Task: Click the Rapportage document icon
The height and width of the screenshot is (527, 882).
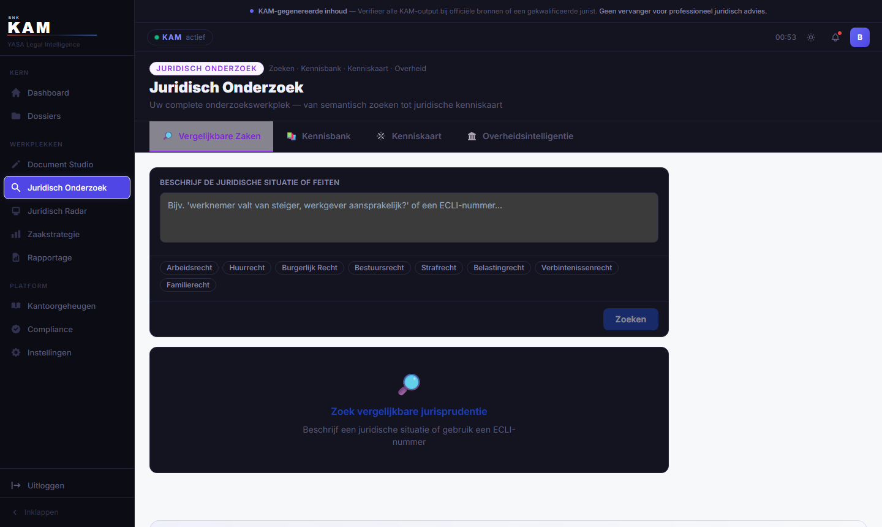Action: click(16, 257)
